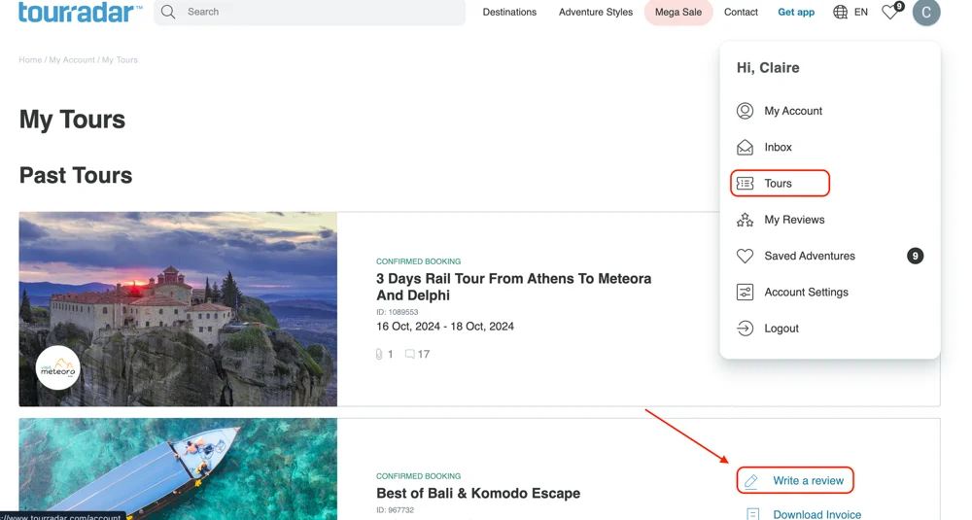Click the dates 16 Oct, 2024 - 18 Oct, 2024

[x=445, y=326]
